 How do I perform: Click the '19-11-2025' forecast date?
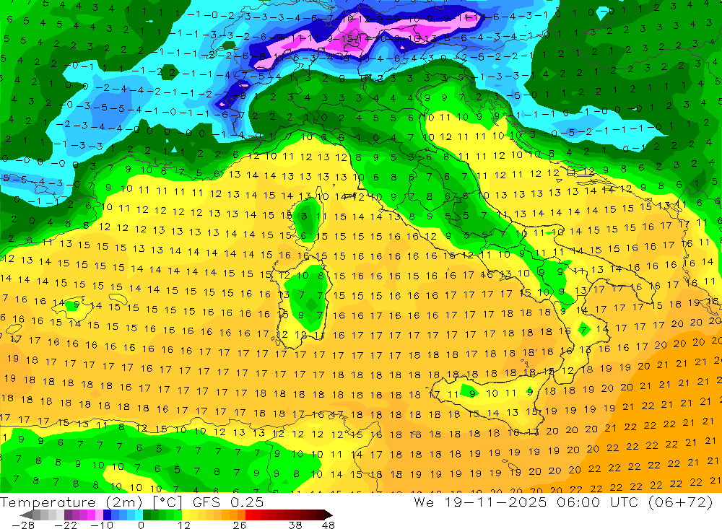(x=495, y=502)
